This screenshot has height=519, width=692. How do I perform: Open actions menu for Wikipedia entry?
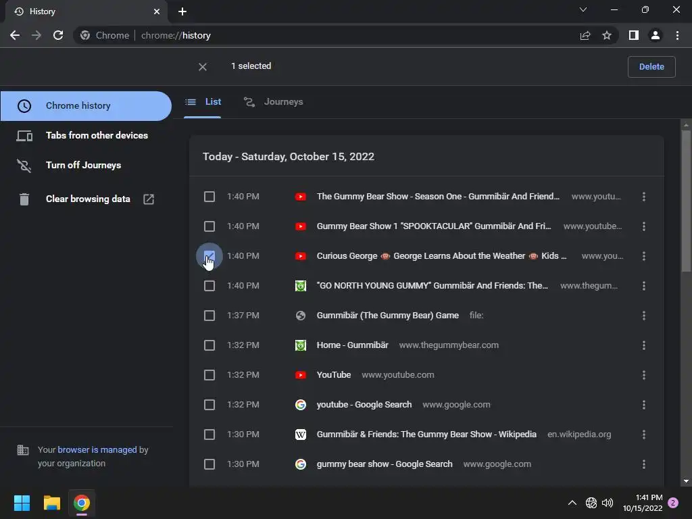[x=644, y=435]
